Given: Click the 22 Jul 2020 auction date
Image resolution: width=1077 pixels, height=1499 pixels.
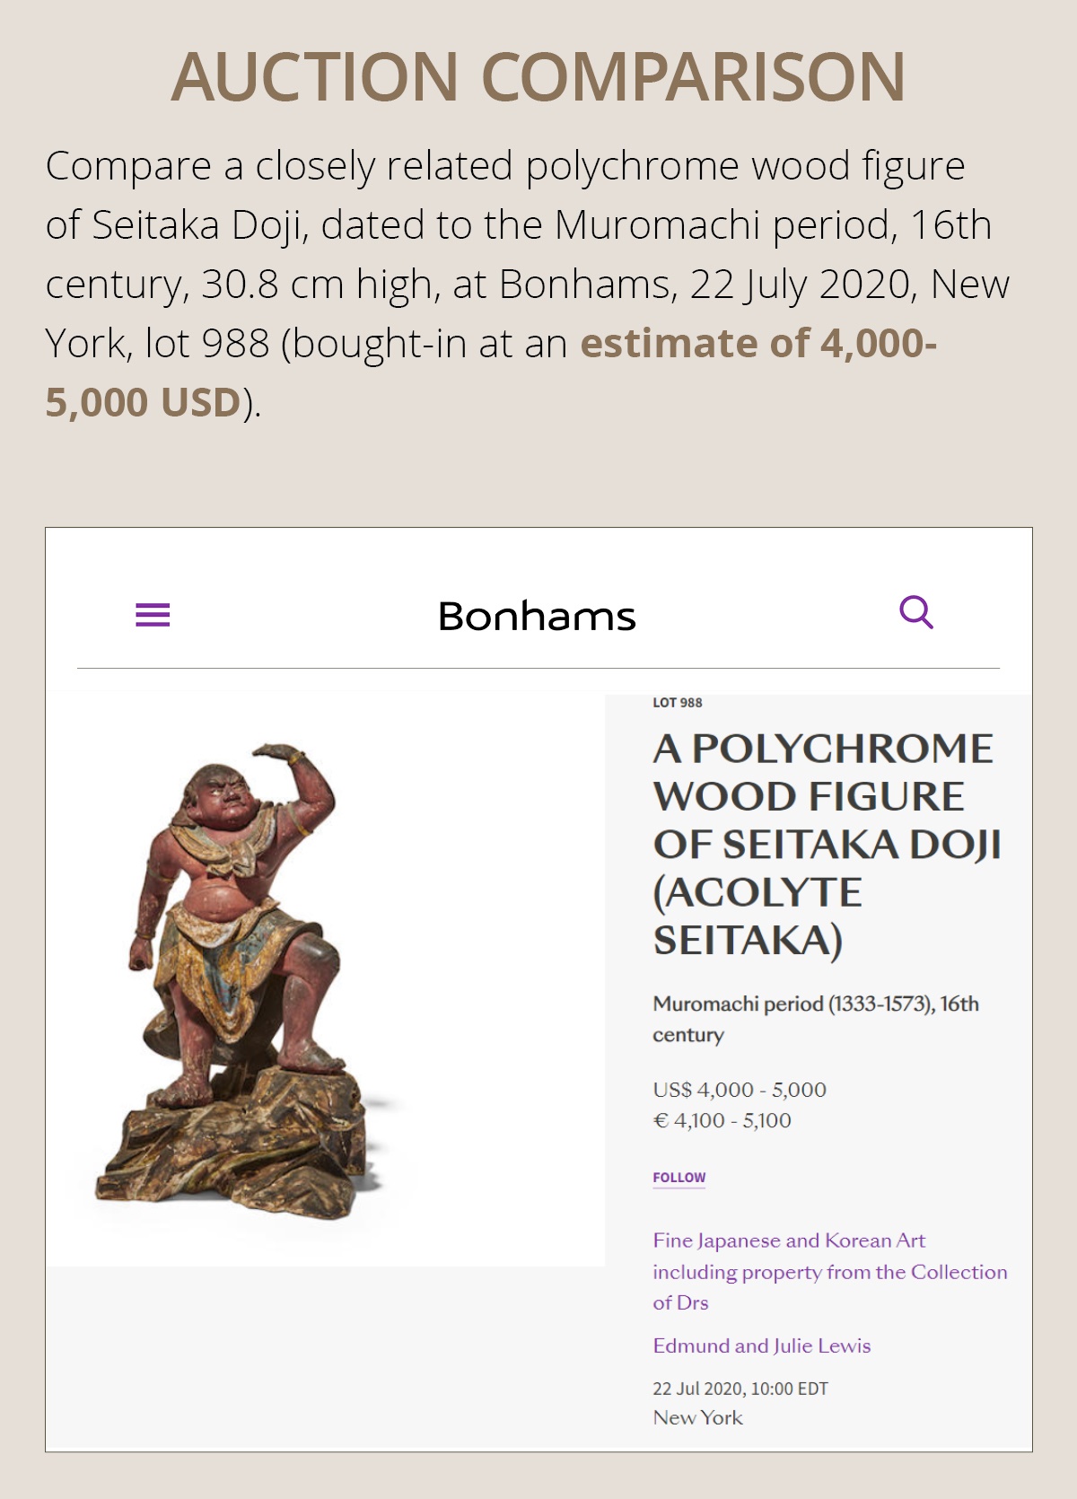Looking at the screenshot, I should (740, 1389).
